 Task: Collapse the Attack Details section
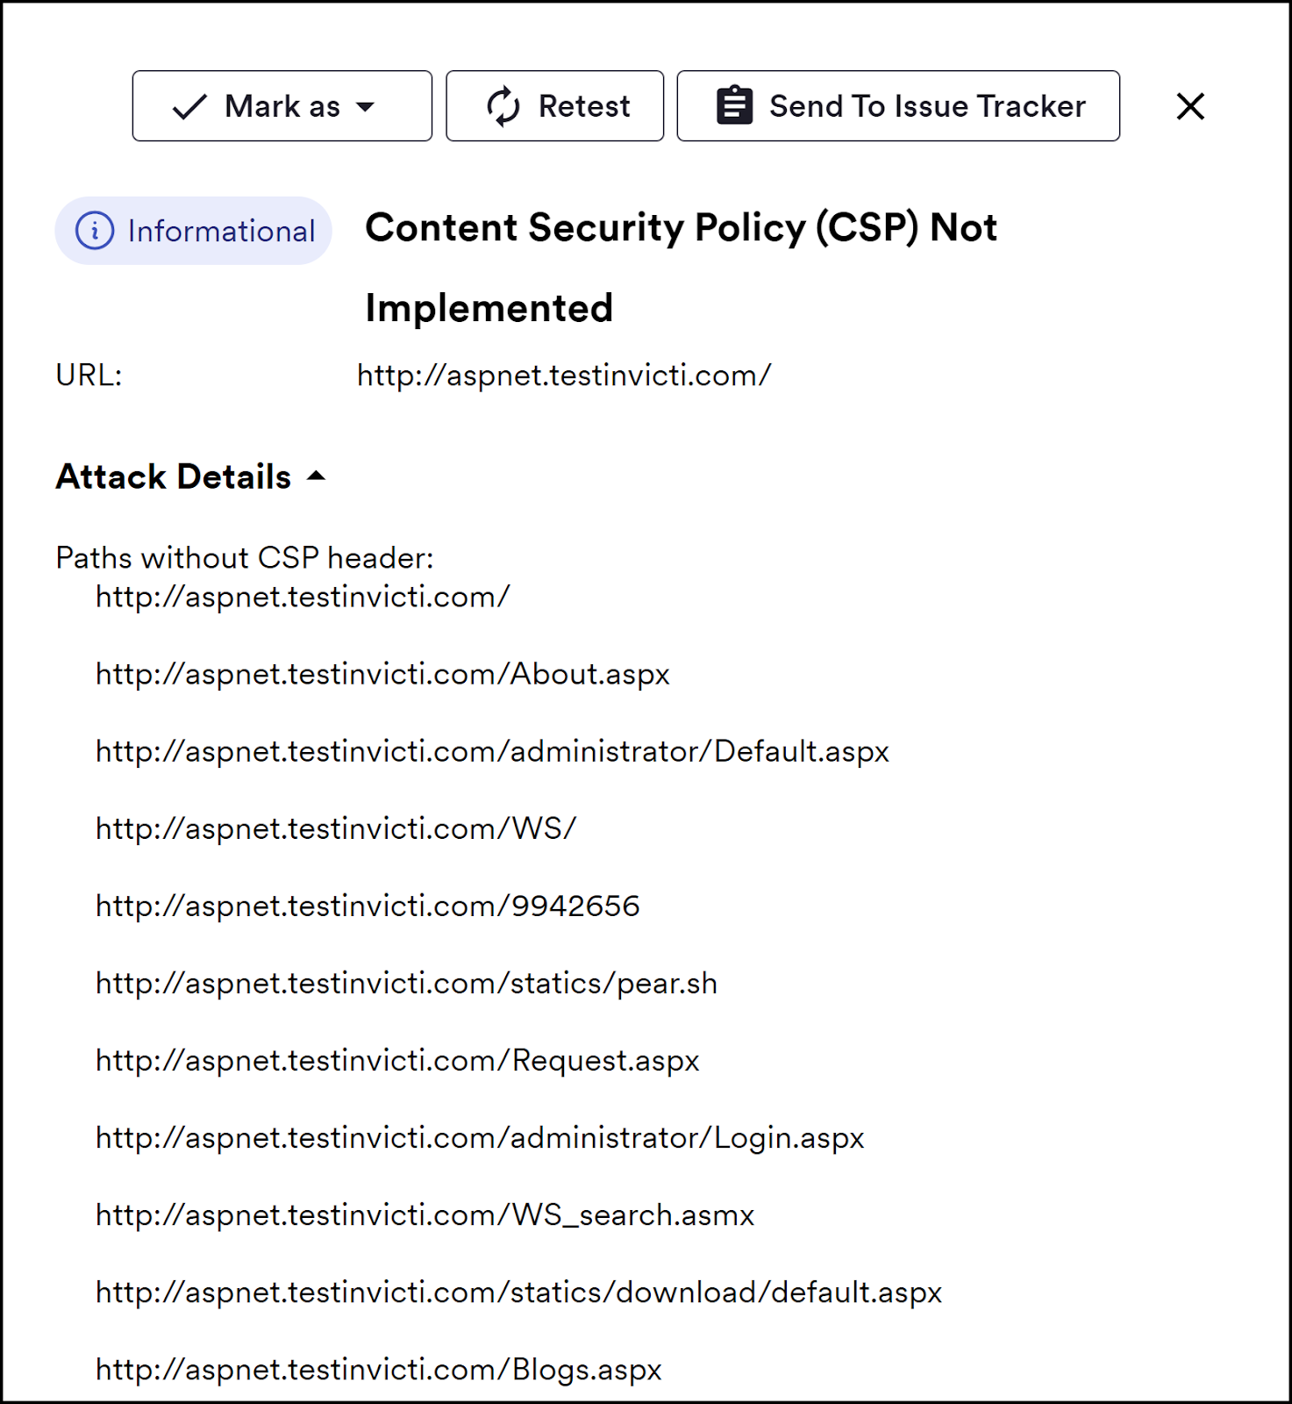(x=316, y=476)
